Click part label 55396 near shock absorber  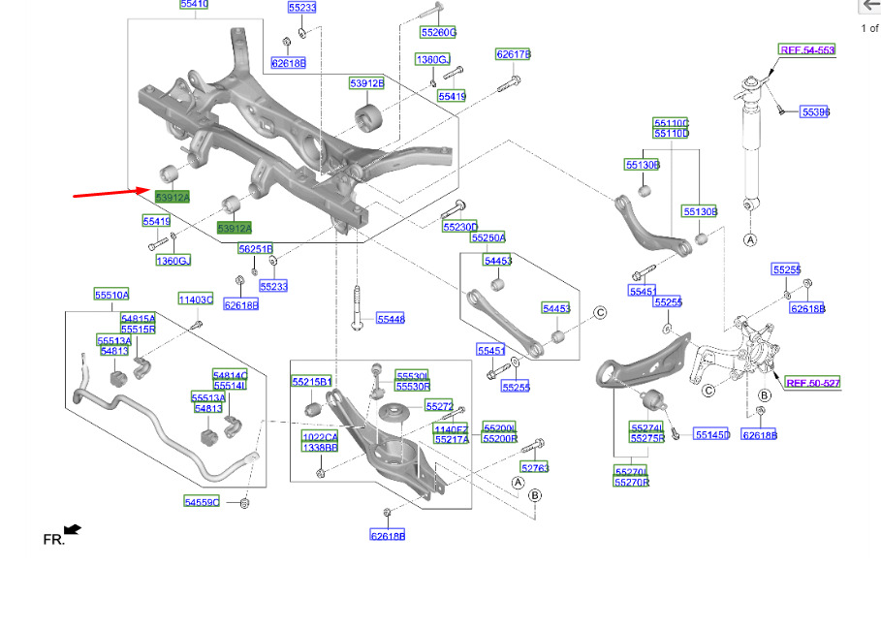(815, 112)
